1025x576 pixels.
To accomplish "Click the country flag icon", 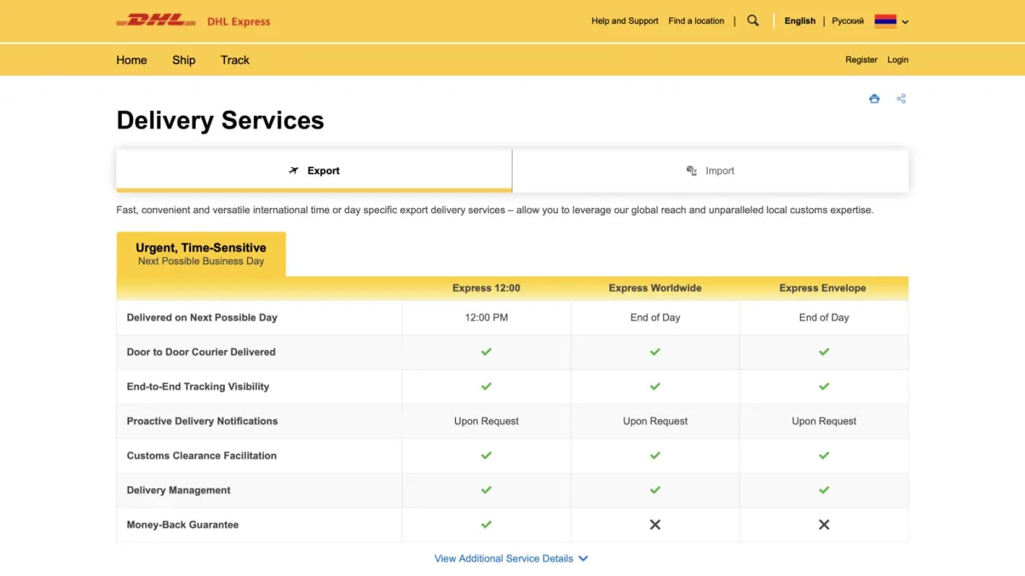I will [885, 21].
